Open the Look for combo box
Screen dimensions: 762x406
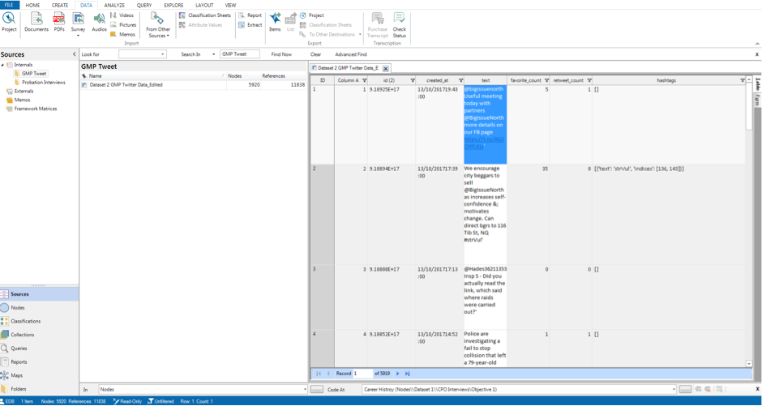[x=142, y=54]
